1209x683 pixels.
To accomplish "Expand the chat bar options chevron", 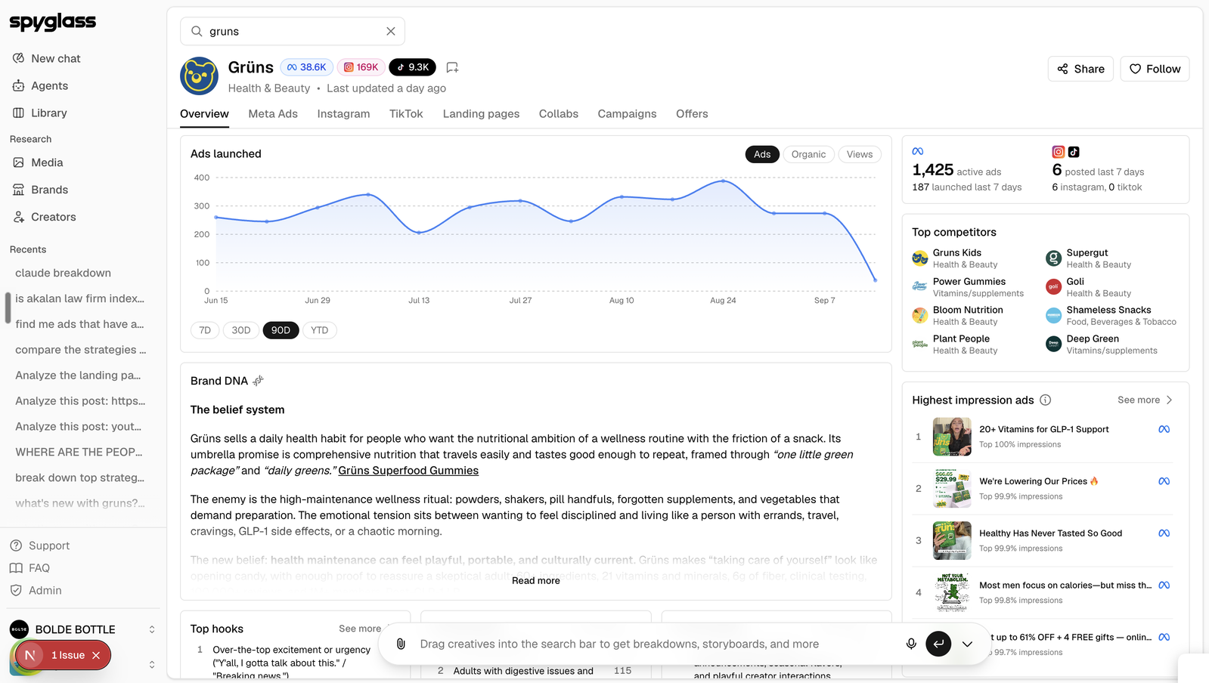I will tap(967, 644).
